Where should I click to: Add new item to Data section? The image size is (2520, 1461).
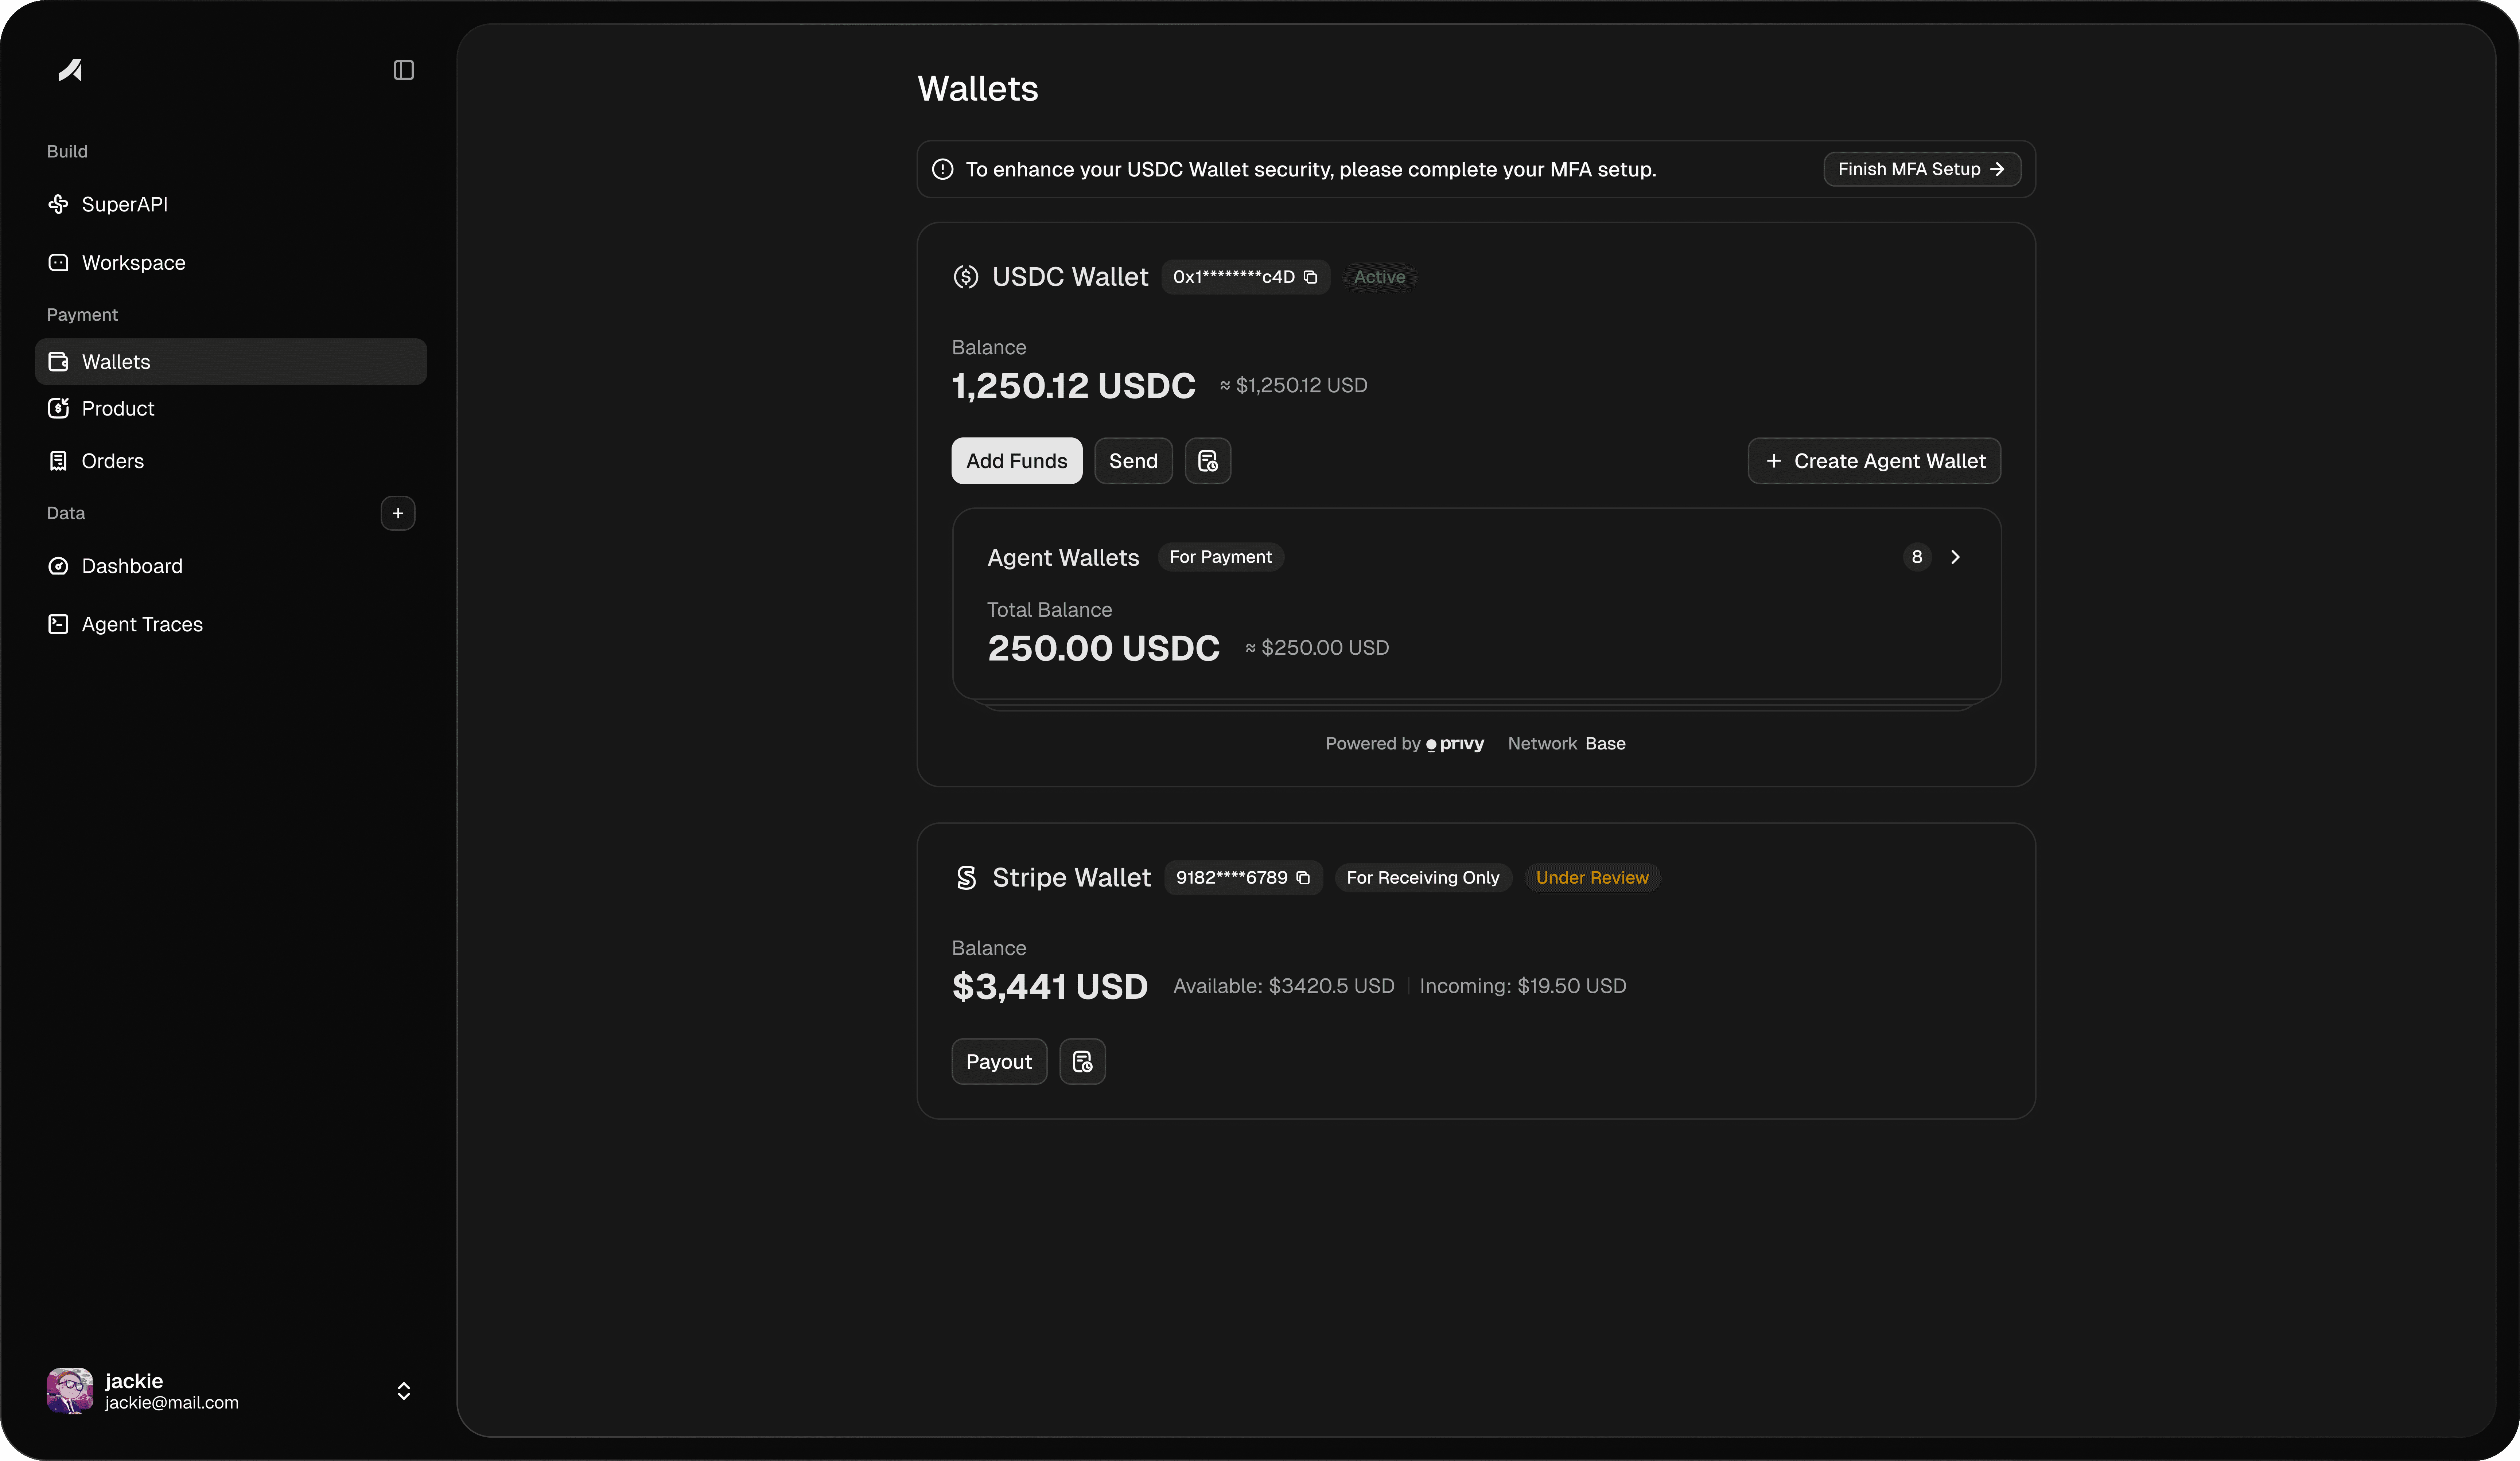pos(398,513)
